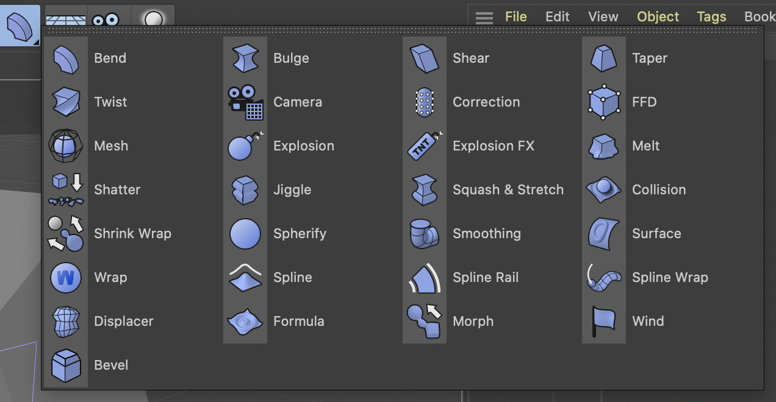776x402 pixels.
Task: Open the Object menu
Action: tap(658, 17)
